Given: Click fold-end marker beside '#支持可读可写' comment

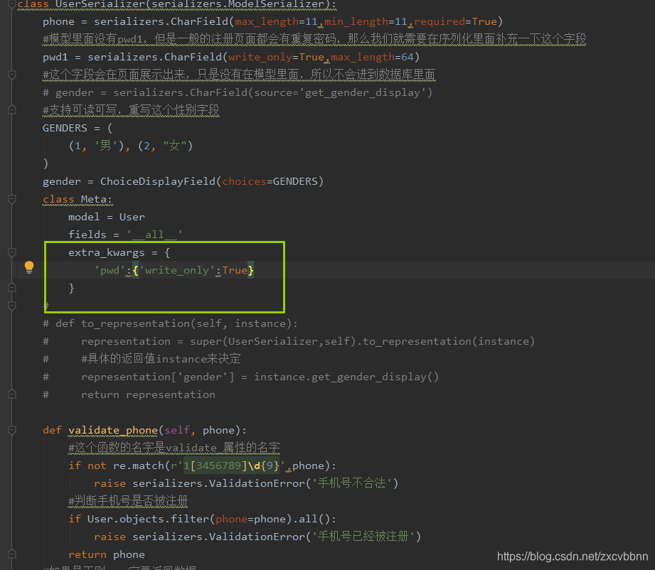Looking at the screenshot, I should click(x=12, y=110).
